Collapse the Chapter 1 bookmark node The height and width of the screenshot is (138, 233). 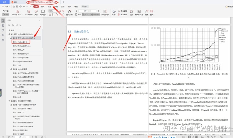pos(10,38)
